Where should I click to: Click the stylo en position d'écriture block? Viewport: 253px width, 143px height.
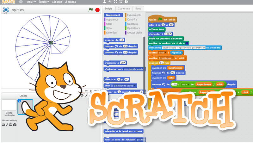(166, 39)
